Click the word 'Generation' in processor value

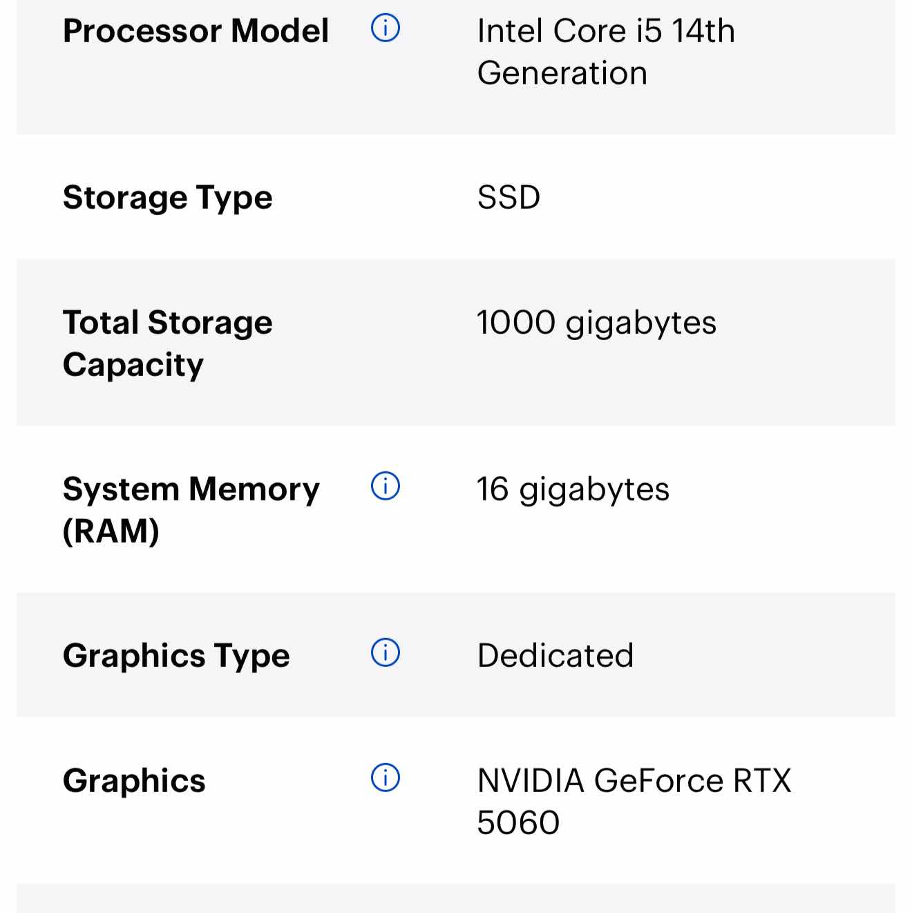(x=562, y=73)
